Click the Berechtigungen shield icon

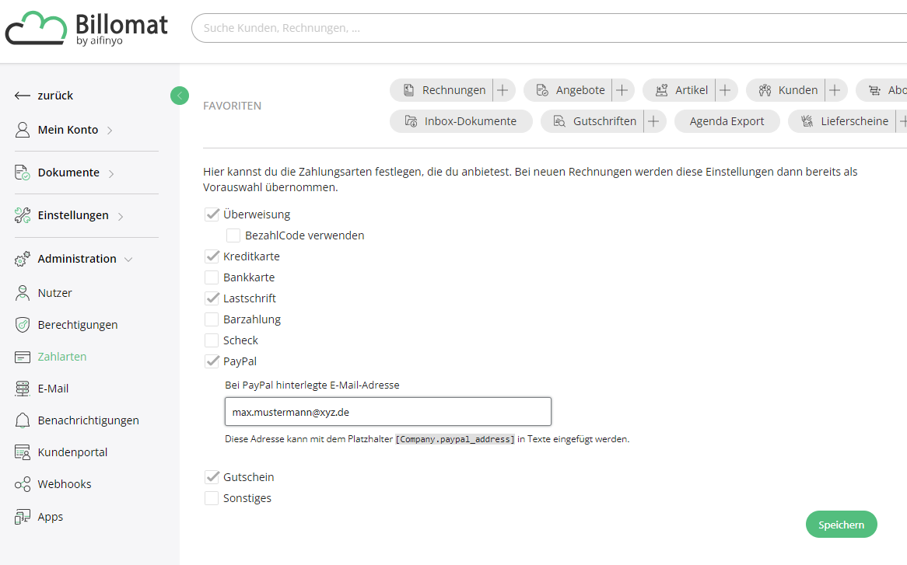point(22,325)
